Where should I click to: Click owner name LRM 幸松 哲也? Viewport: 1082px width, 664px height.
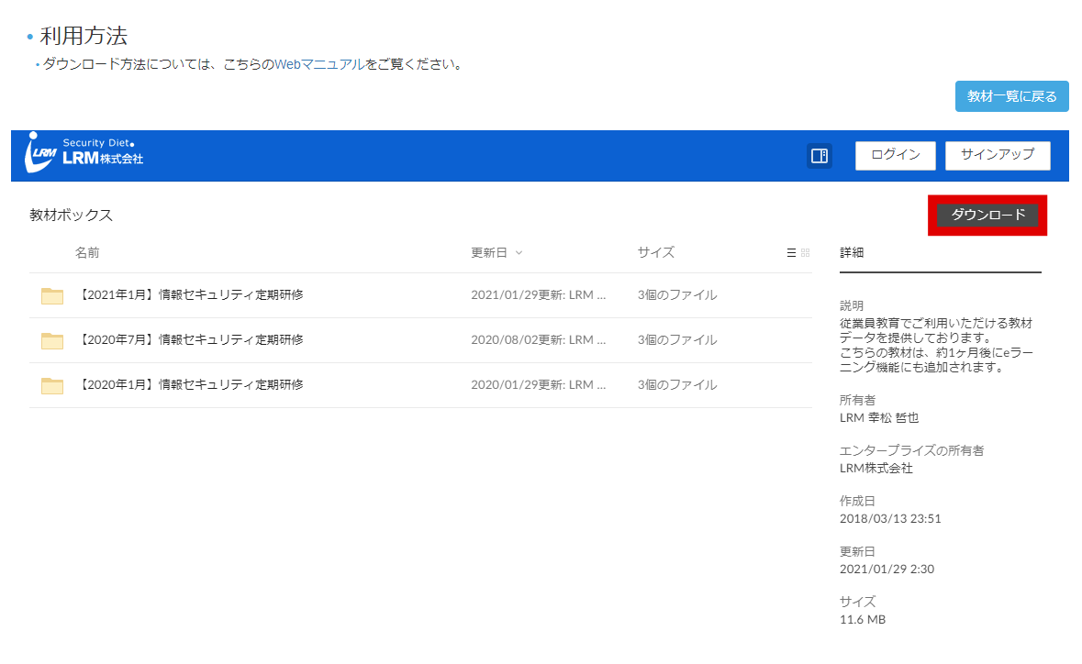[878, 418]
